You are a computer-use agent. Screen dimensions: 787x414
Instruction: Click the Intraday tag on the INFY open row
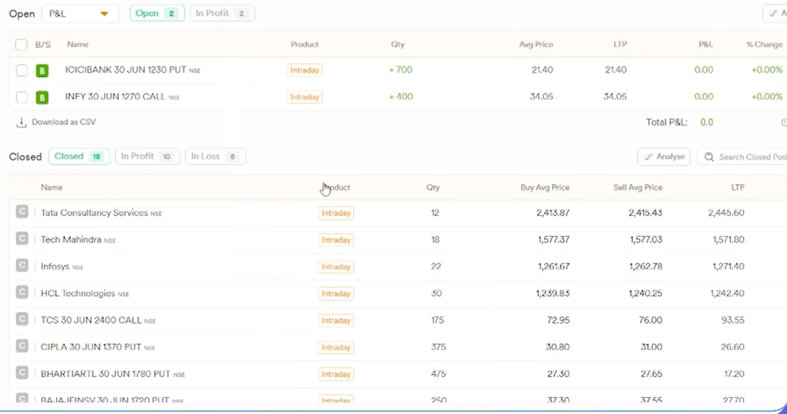click(304, 97)
